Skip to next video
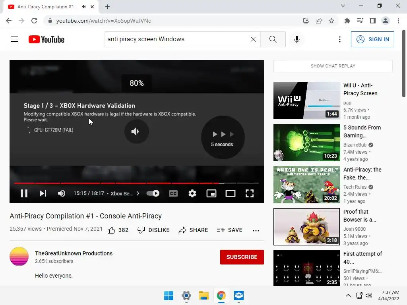This screenshot has height=305, width=407. 43,193
